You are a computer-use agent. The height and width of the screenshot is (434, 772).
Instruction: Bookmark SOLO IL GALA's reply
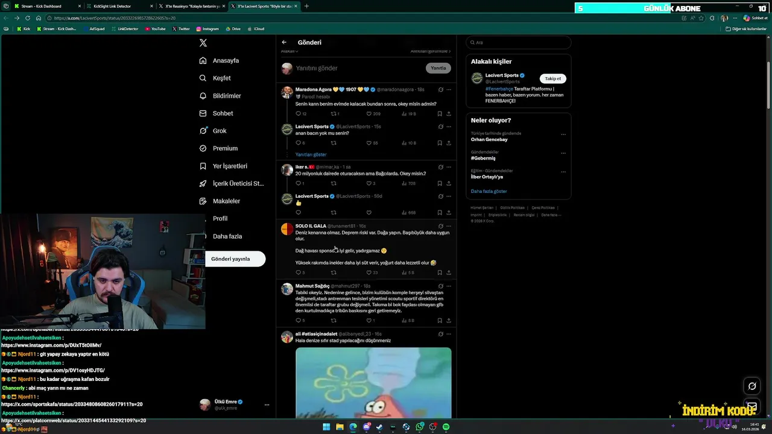coord(440,272)
